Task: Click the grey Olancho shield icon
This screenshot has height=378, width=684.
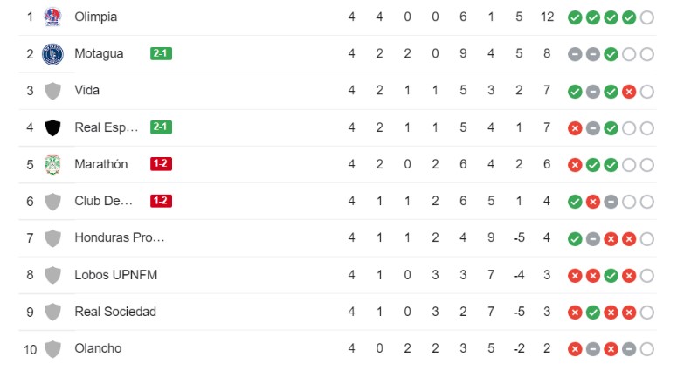Action: [52, 349]
